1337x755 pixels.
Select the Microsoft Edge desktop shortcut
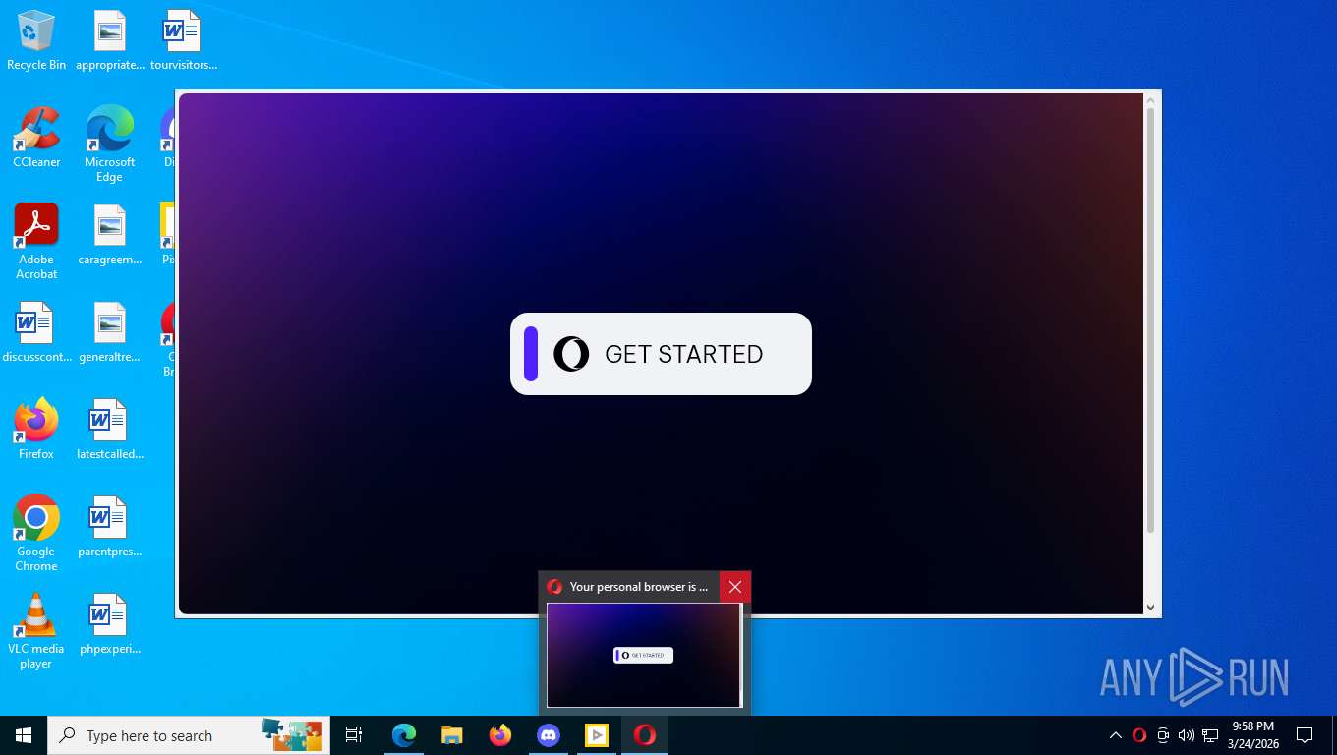109,145
